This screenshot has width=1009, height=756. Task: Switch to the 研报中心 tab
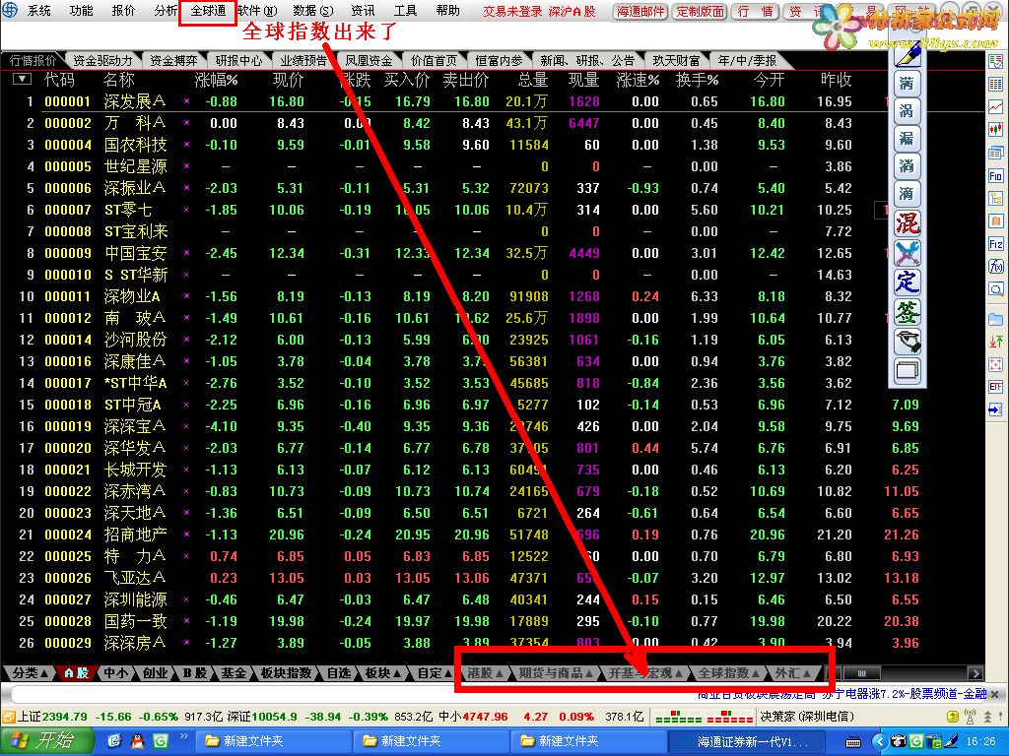[238, 60]
